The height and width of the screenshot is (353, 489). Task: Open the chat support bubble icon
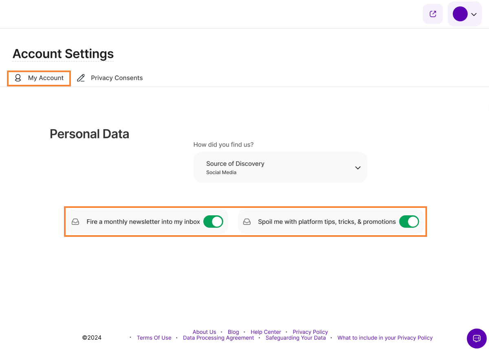point(476,338)
